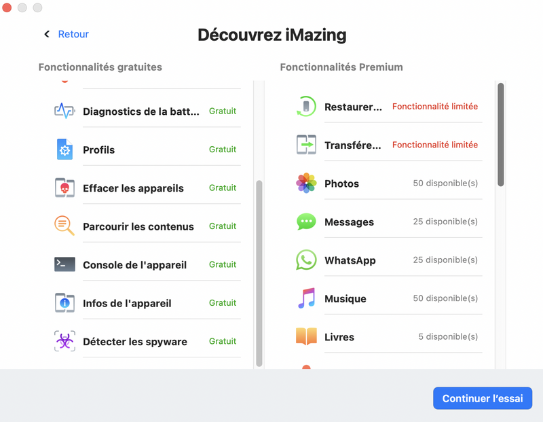Click the Profils gear document icon
The image size is (543, 422).
[64, 150]
